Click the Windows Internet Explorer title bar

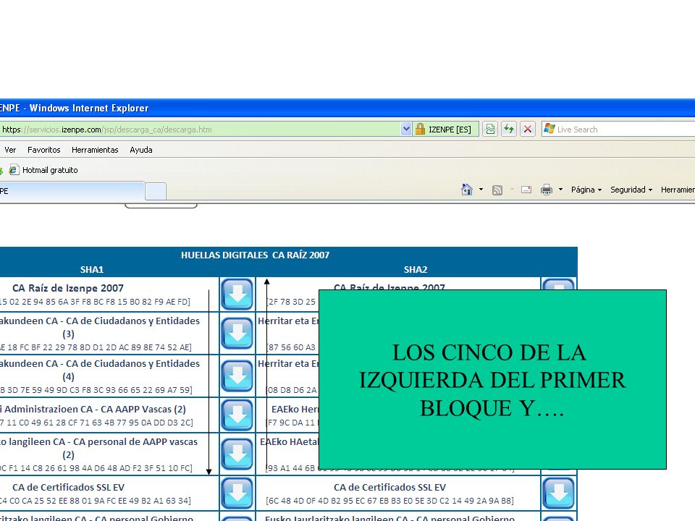tap(347, 108)
